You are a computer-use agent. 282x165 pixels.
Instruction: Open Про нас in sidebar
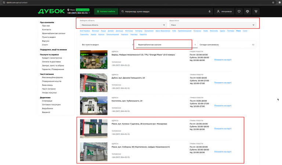pos(46,26)
